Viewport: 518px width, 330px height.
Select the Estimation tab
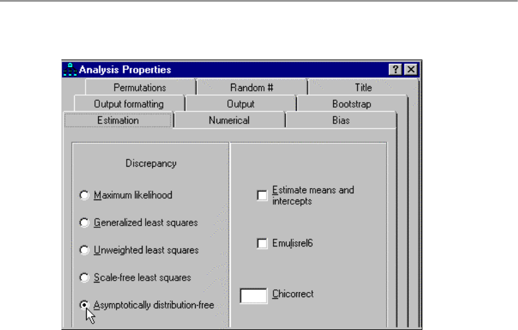(x=118, y=120)
